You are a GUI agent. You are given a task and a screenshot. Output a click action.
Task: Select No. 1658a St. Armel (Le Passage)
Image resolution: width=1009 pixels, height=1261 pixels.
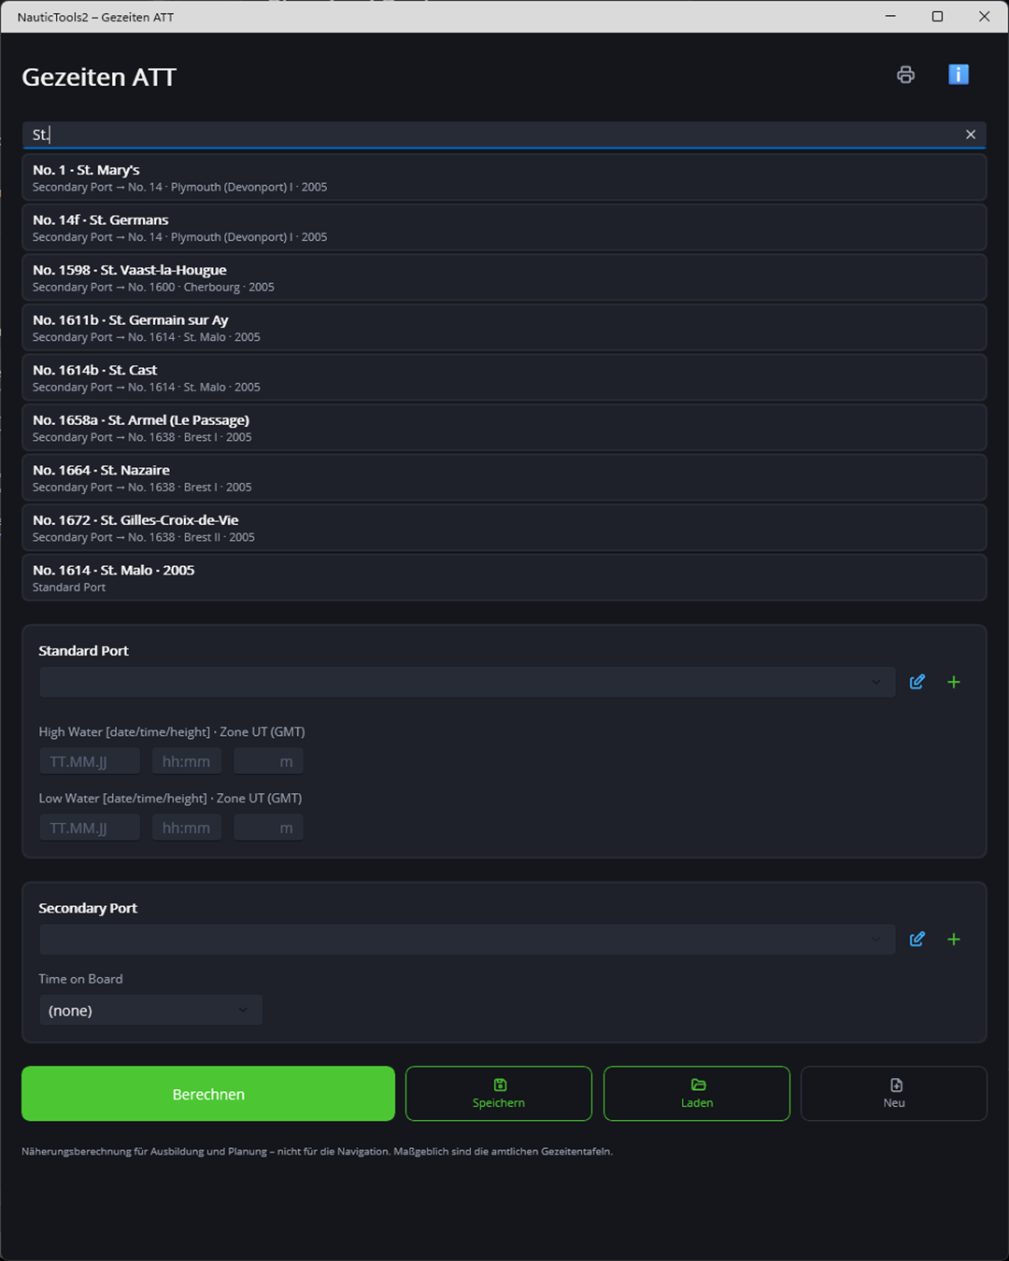click(x=504, y=428)
